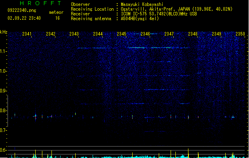
Task: Click the 2343 time axis label
Action: point(74,34)
